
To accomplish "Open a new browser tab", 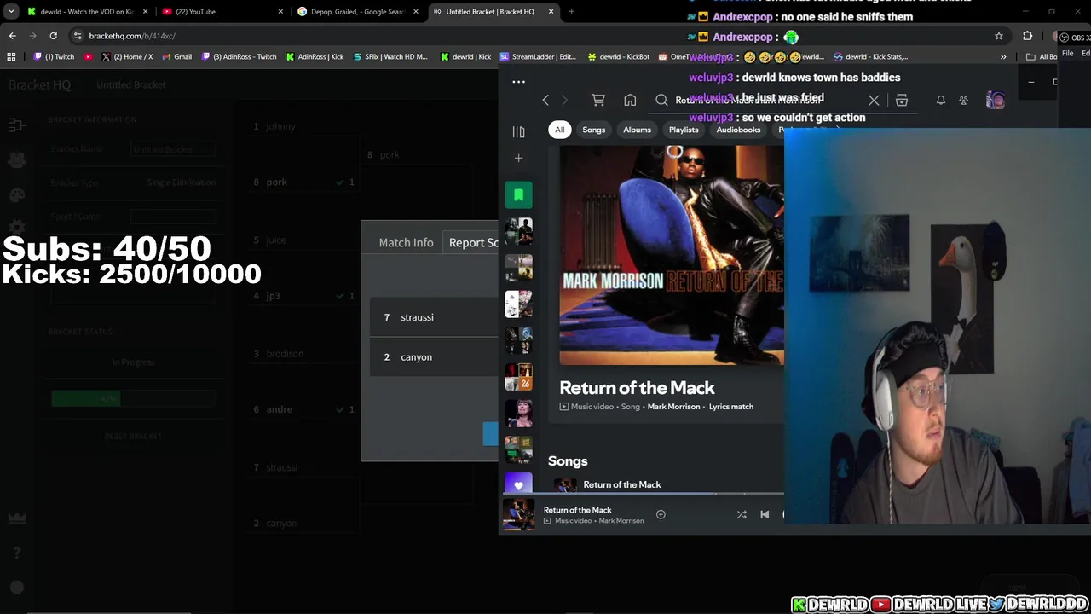I will tap(571, 12).
